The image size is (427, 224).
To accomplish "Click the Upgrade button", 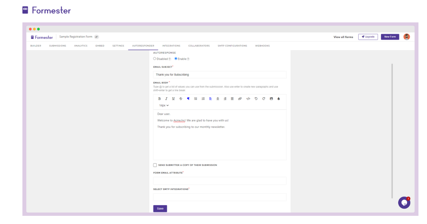I will click(368, 37).
